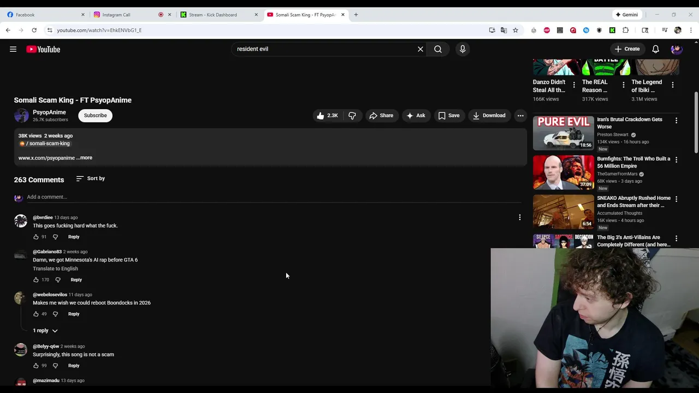Image resolution: width=699 pixels, height=393 pixels.
Task: Dislike @webelosevilos's comment
Action: (x=55, y=314)
